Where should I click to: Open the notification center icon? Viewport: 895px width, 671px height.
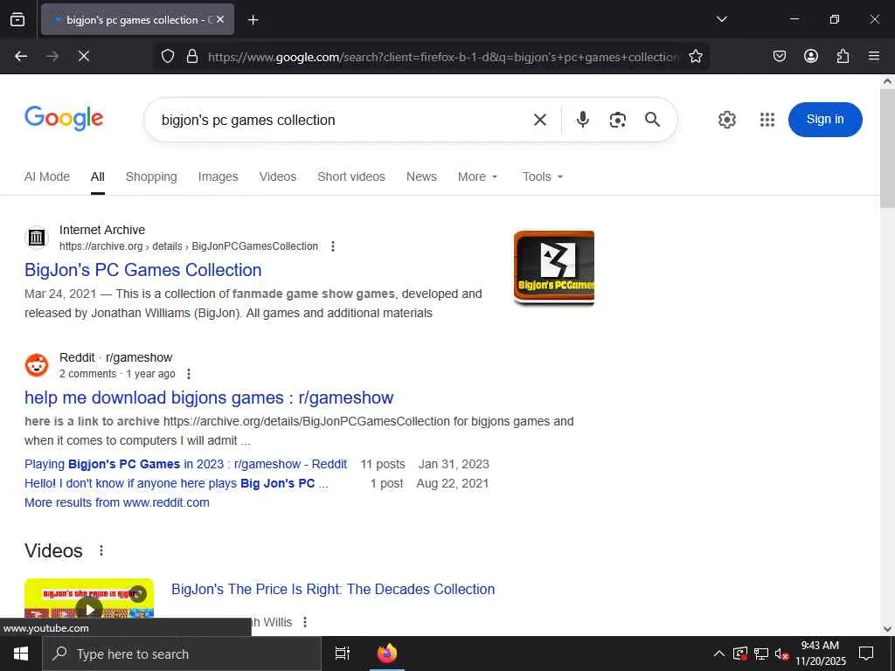866,654
